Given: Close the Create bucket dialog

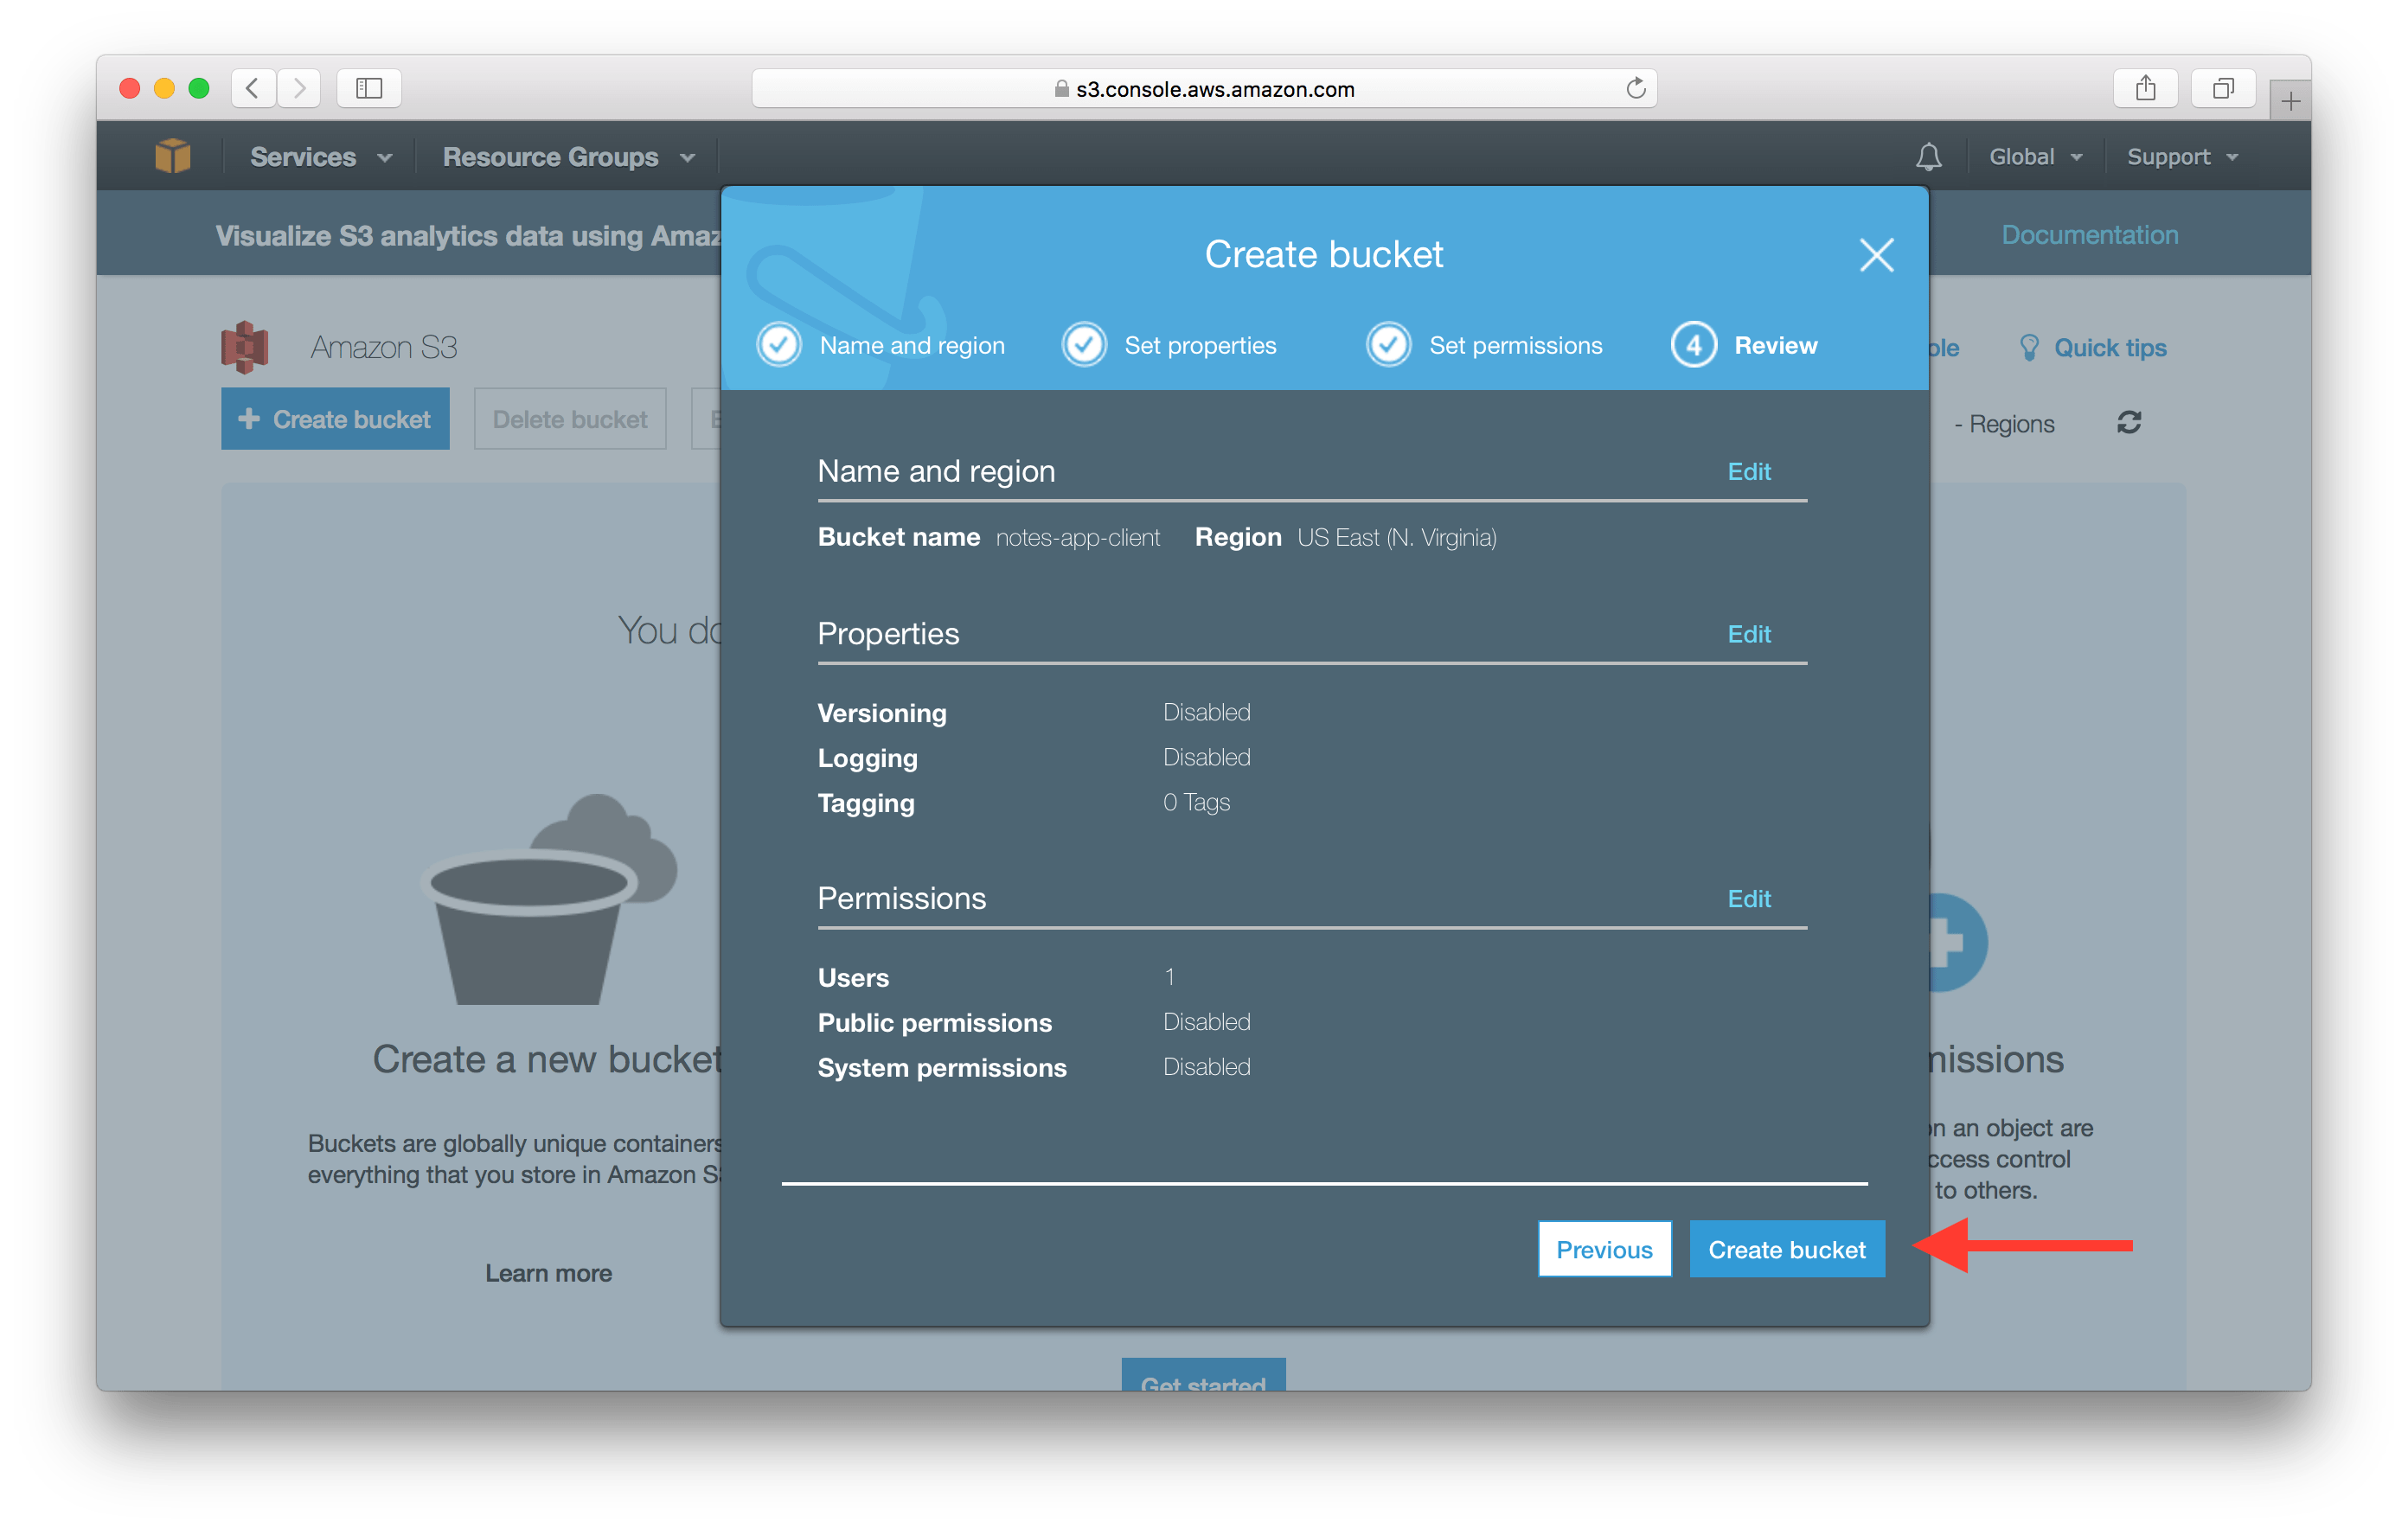Looking at the screenshot, I should click(x=1876, y=255).
